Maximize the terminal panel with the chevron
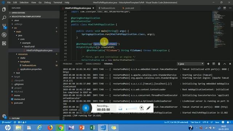The width and height of the screenshot is (233, 131). (225, 64)
